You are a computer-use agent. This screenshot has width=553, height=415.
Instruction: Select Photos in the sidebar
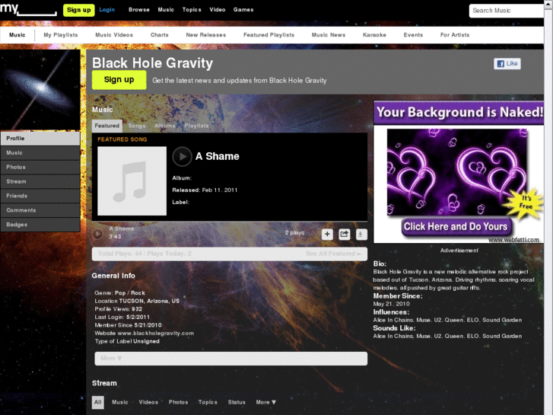coord(40,167)
